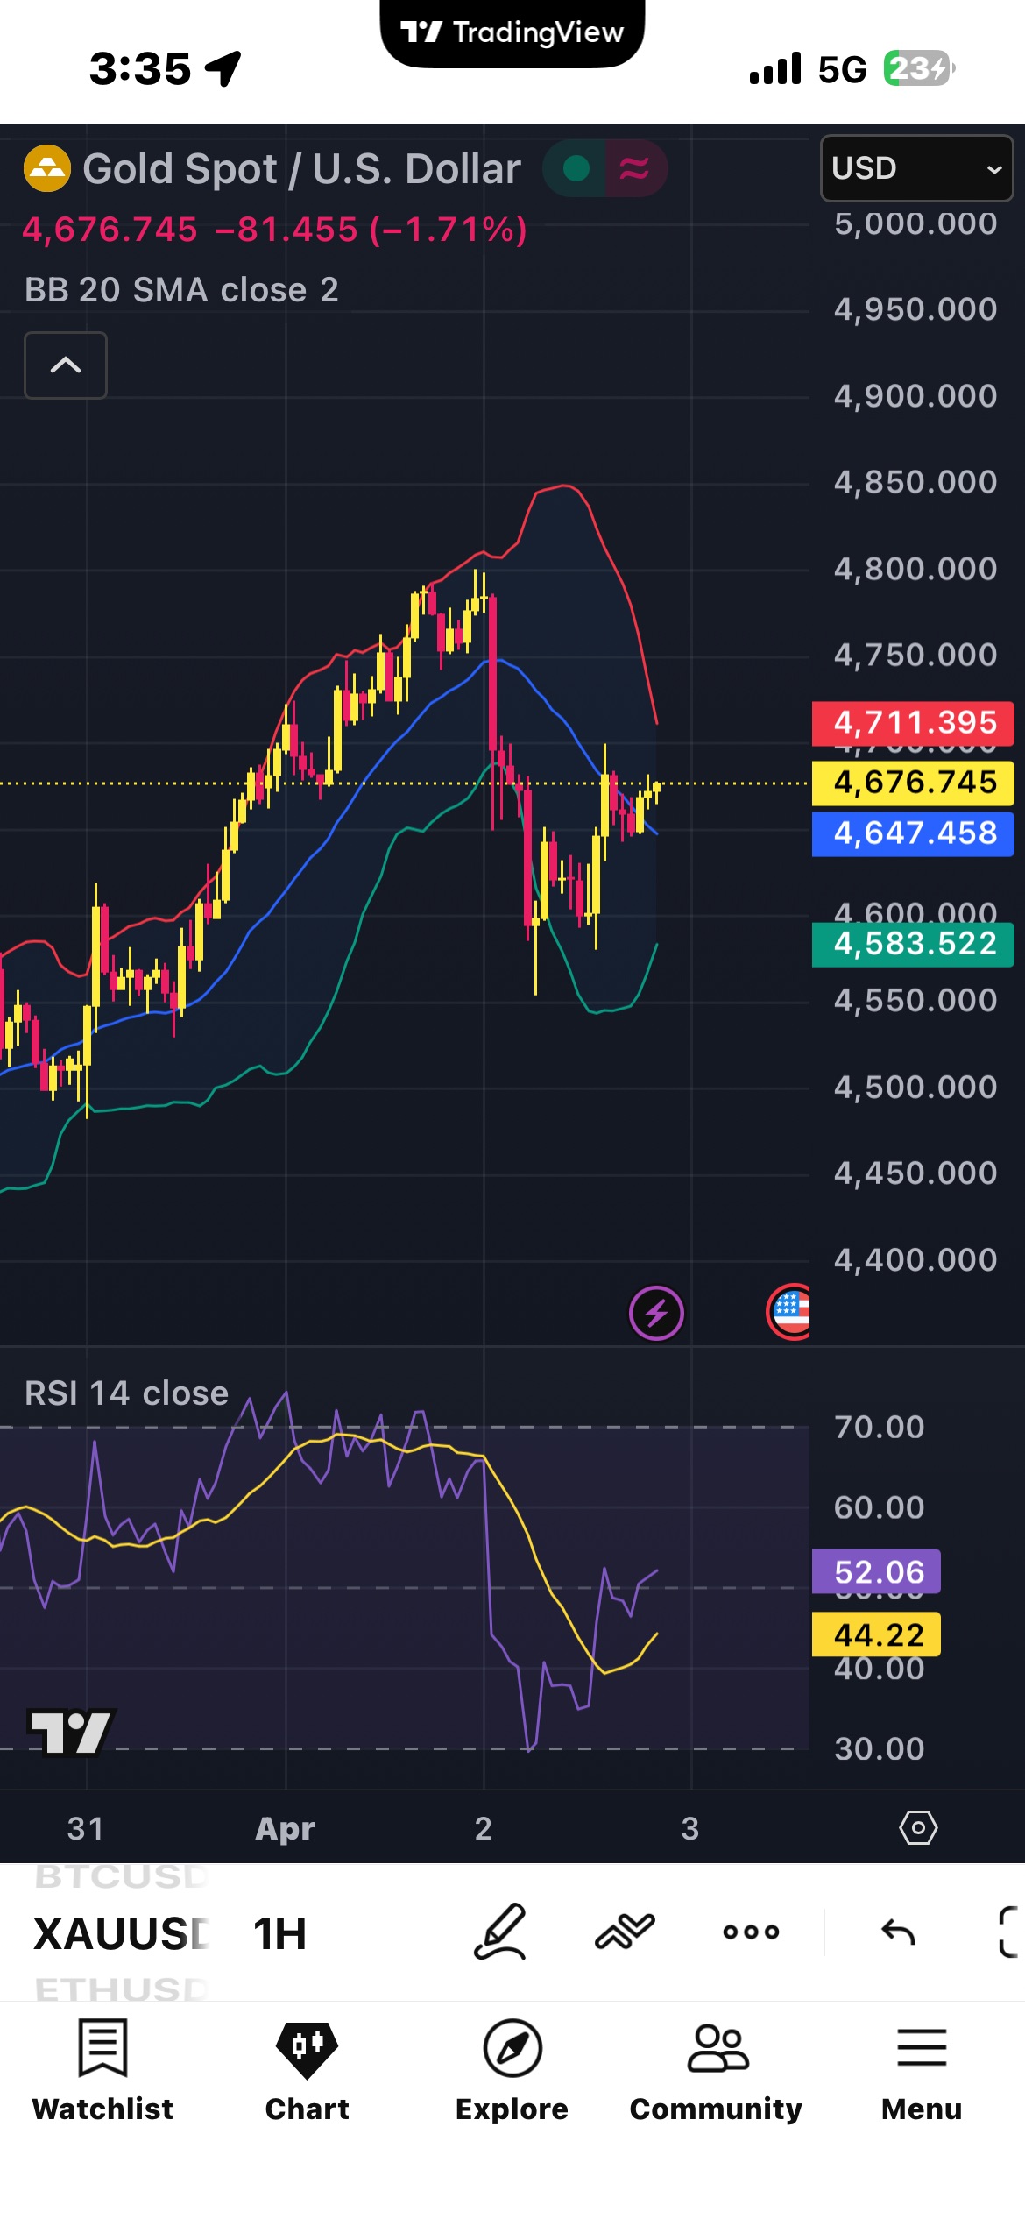
Task: Open chart settings hexagon icon
Action: [x=918, y=1828]
